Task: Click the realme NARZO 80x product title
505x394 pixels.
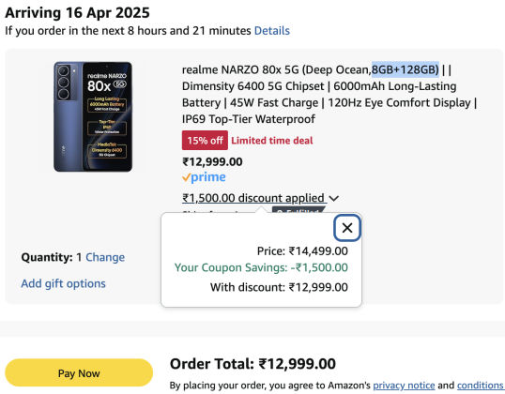Action: tap(329, 95)
